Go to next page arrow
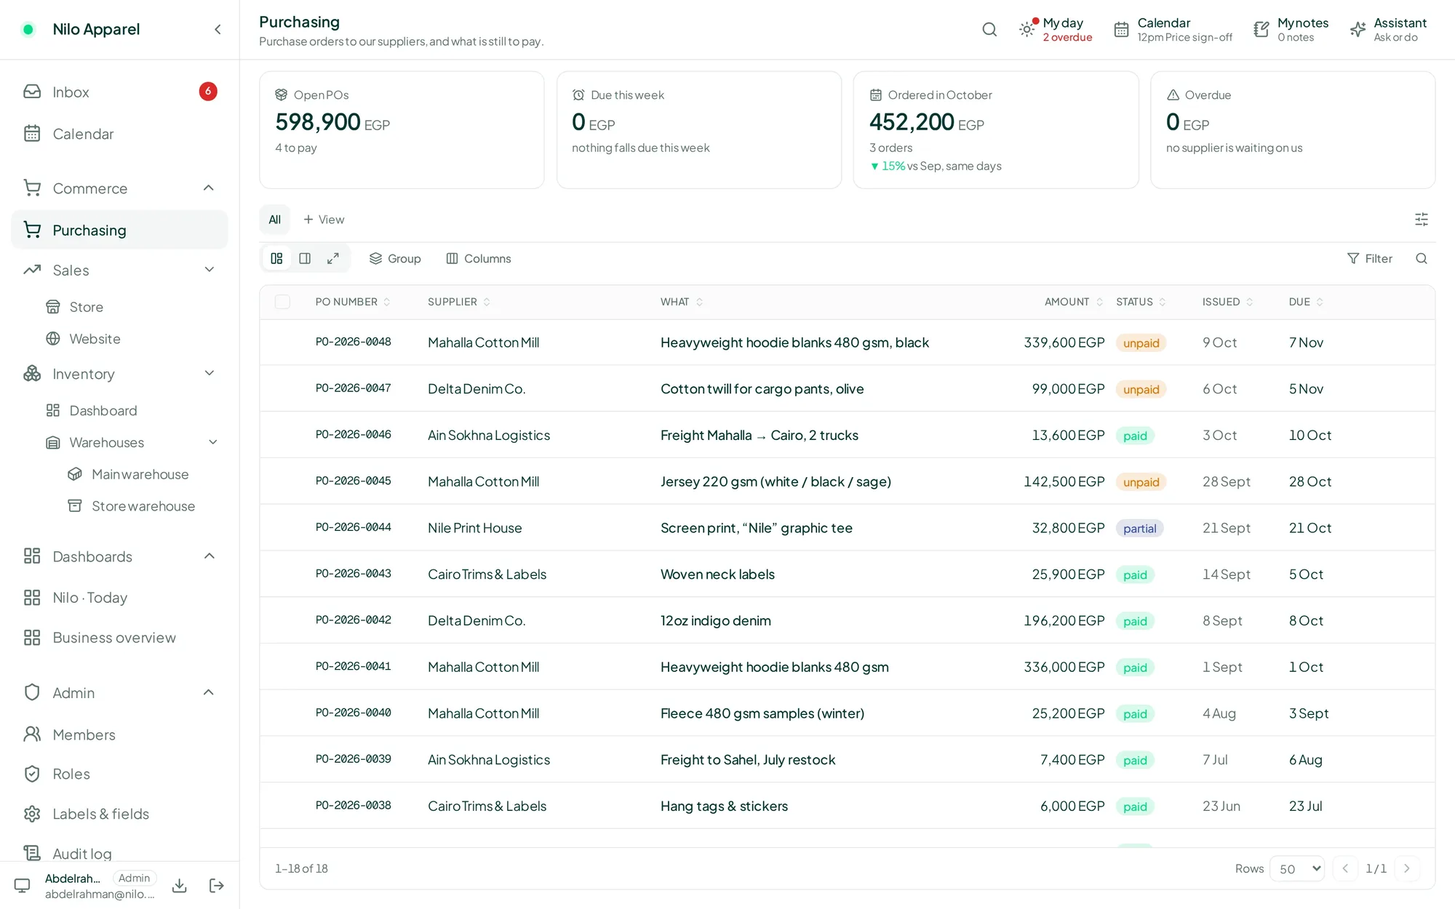The width and height of the screenshot is (1455, 909). coord(1406,868)
